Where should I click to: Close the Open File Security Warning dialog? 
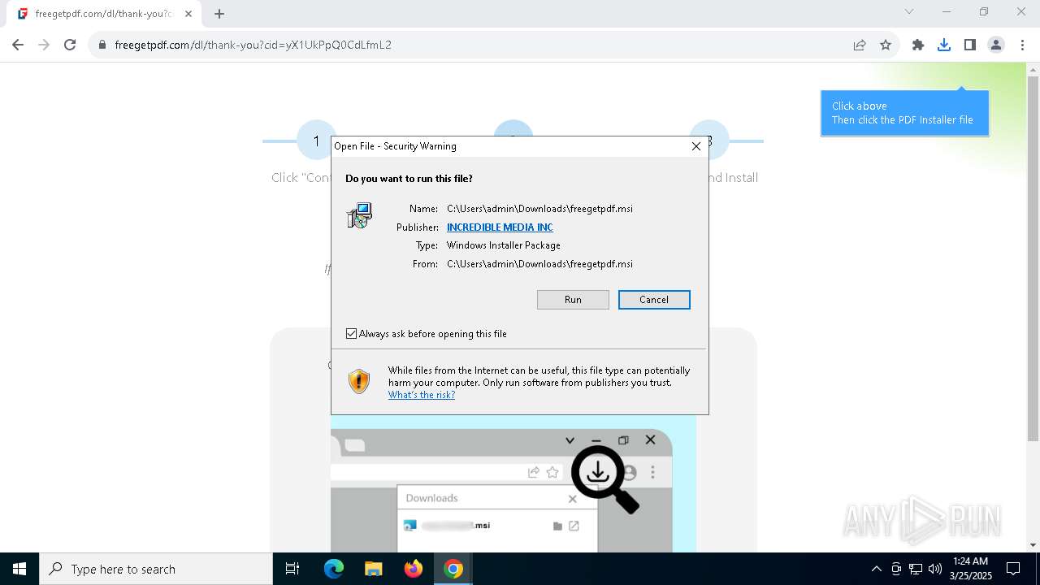click(695, 146)
